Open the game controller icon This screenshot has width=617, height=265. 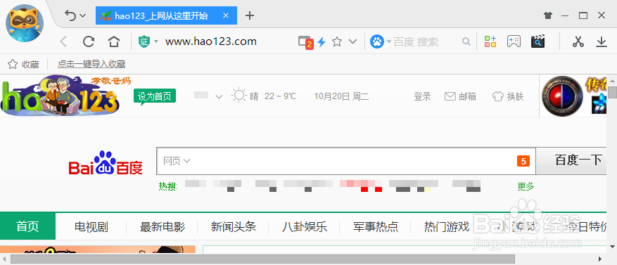point(514,41)
